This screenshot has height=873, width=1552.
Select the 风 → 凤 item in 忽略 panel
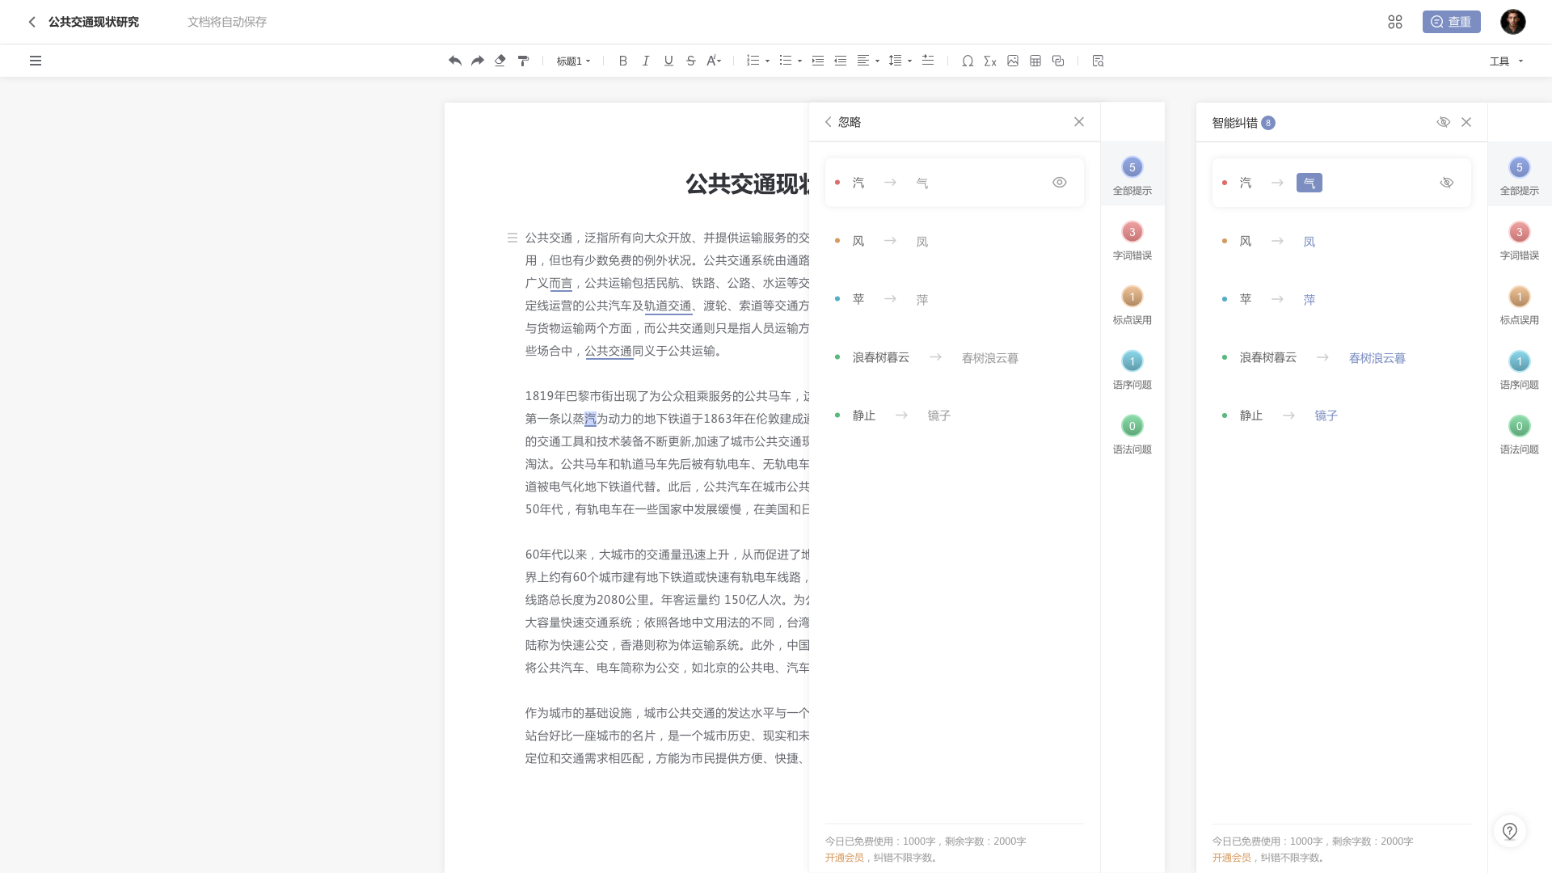click(954, 241)
